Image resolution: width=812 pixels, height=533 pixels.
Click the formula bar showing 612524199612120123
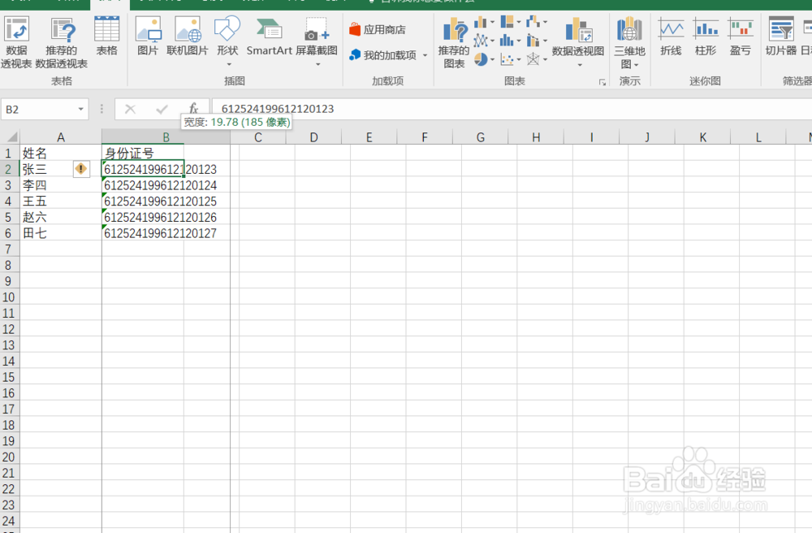pos(512,109)
